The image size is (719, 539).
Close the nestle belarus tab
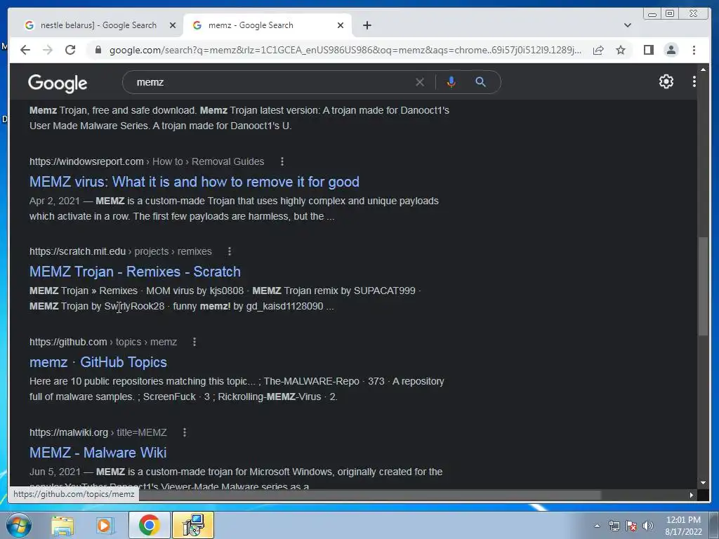coord(173,25)
